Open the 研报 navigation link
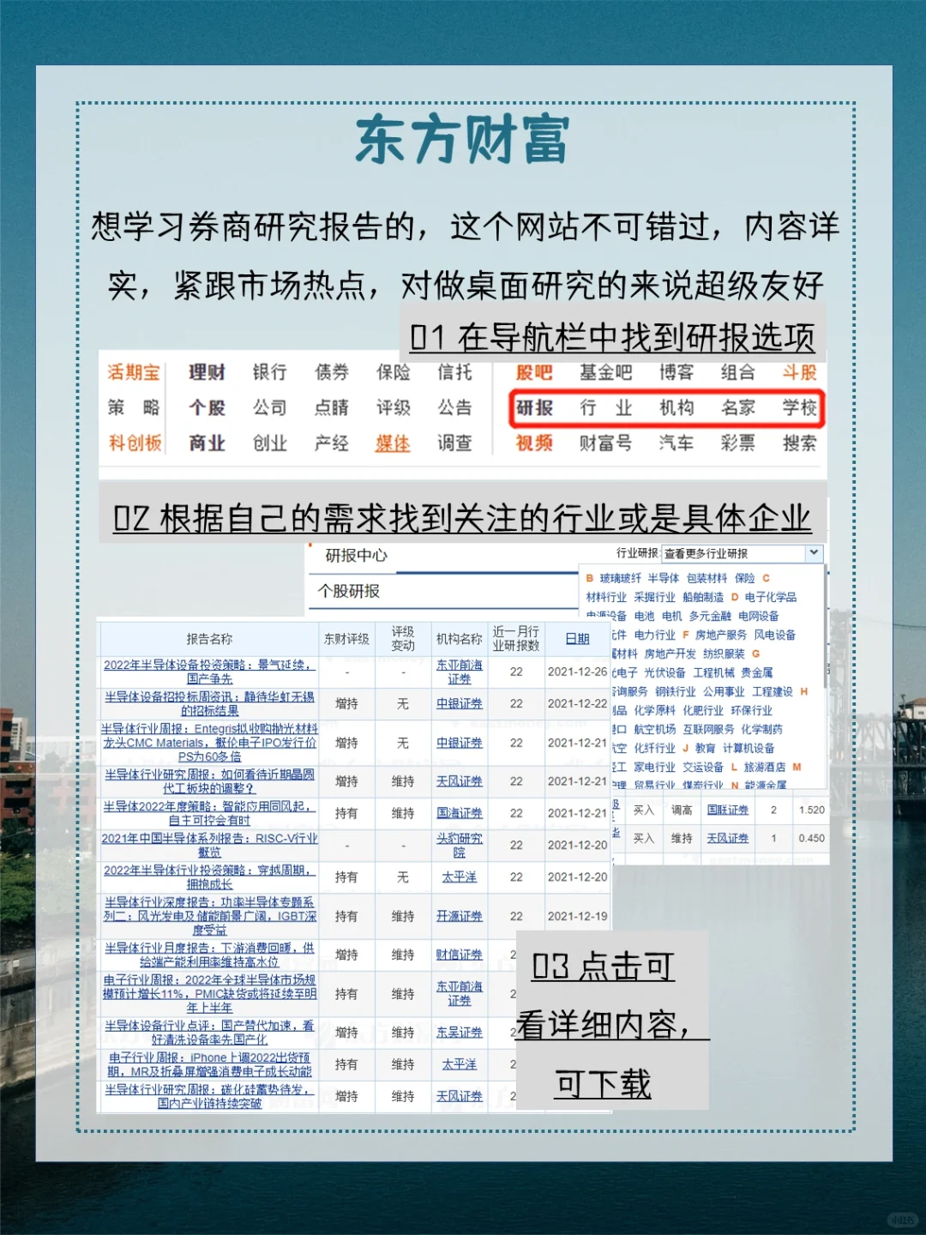926x1235 pixels. [x=534, y=408]
